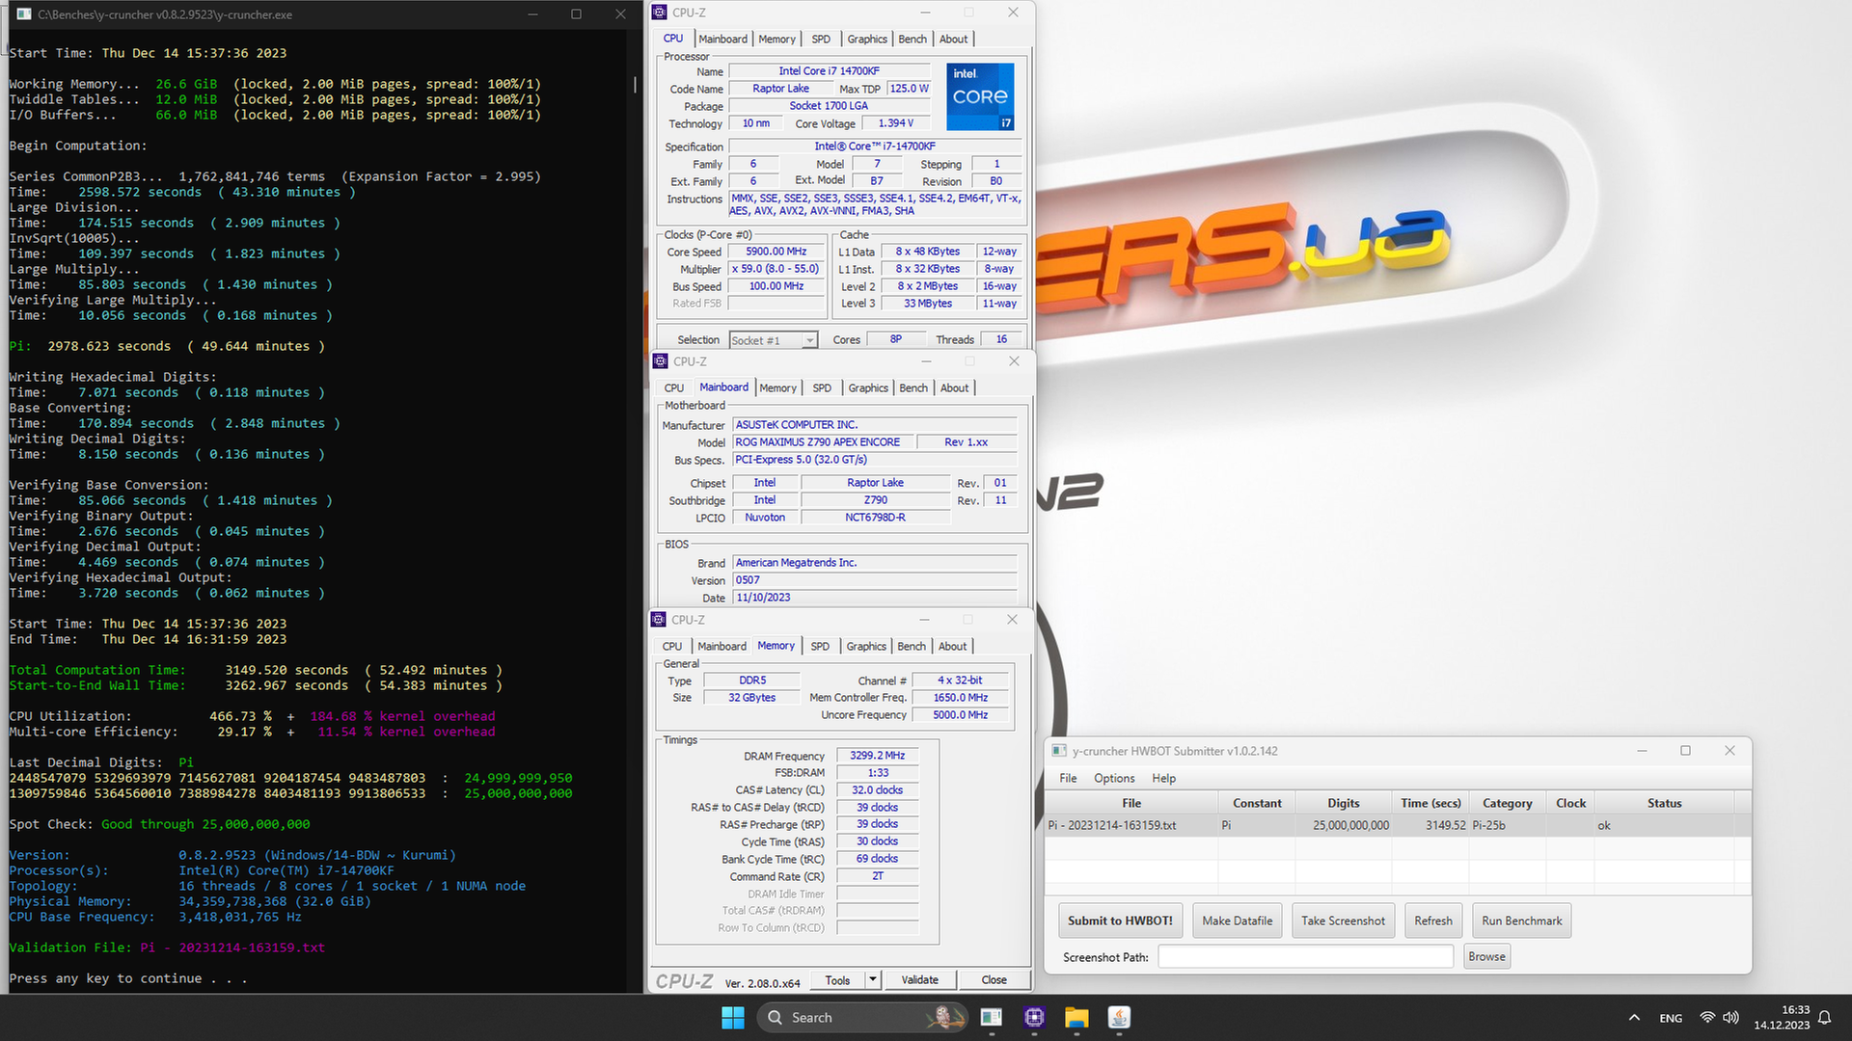Open the Socket #1 selection dropdown

click(x=774, y=340)
